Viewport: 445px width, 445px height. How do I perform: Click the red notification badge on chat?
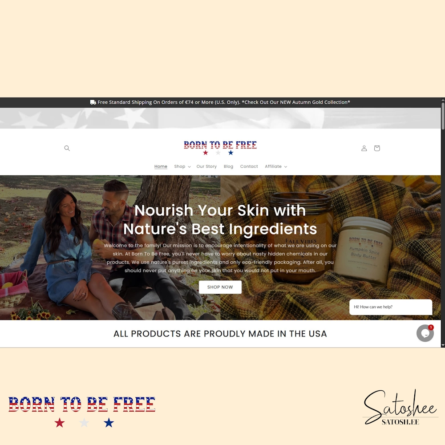pos(431,327)
